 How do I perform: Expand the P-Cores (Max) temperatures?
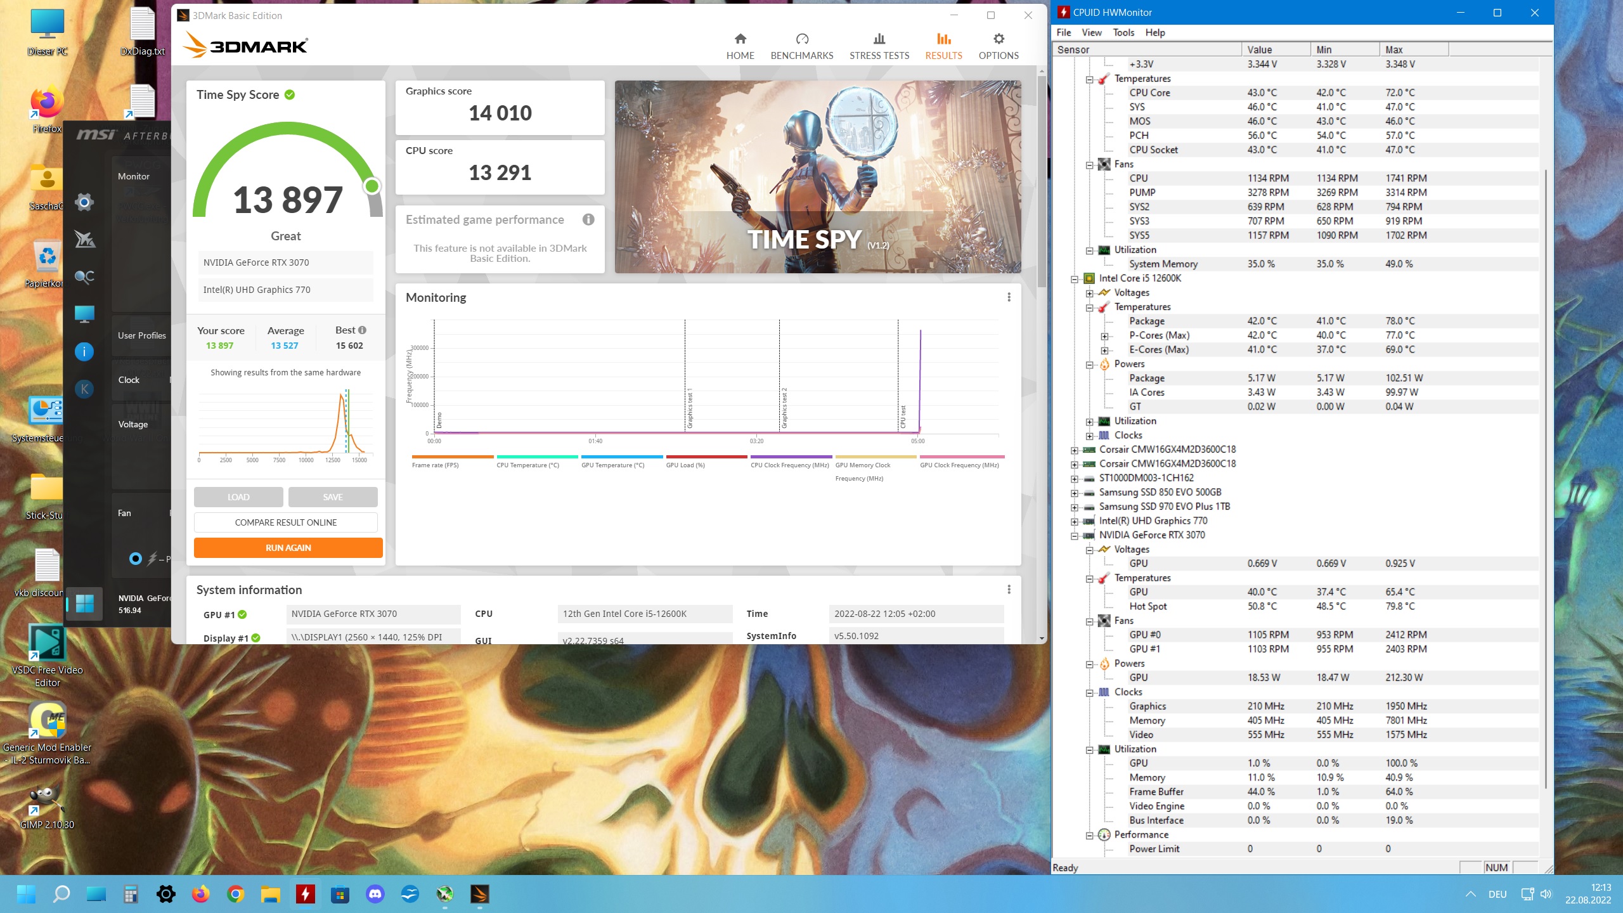click(1104, 336)
